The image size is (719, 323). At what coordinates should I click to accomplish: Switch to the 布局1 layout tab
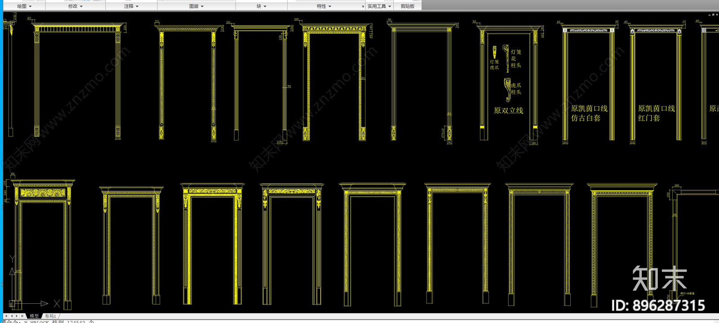tap(50, 316)
